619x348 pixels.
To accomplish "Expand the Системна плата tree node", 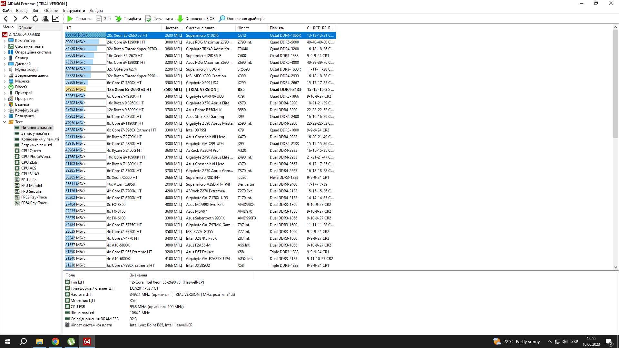I will click(5, 47).
